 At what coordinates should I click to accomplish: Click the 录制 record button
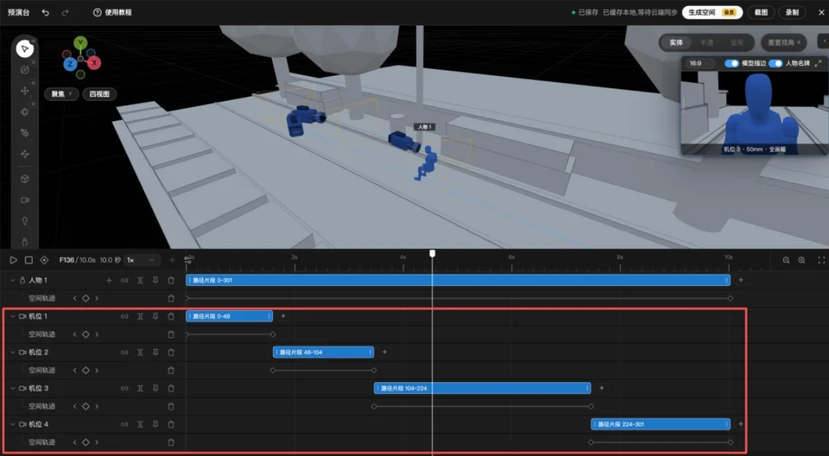tap(792, 12)
